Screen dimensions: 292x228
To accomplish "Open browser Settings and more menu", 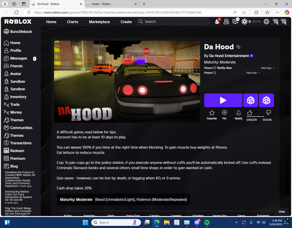I will coord(277,12).
